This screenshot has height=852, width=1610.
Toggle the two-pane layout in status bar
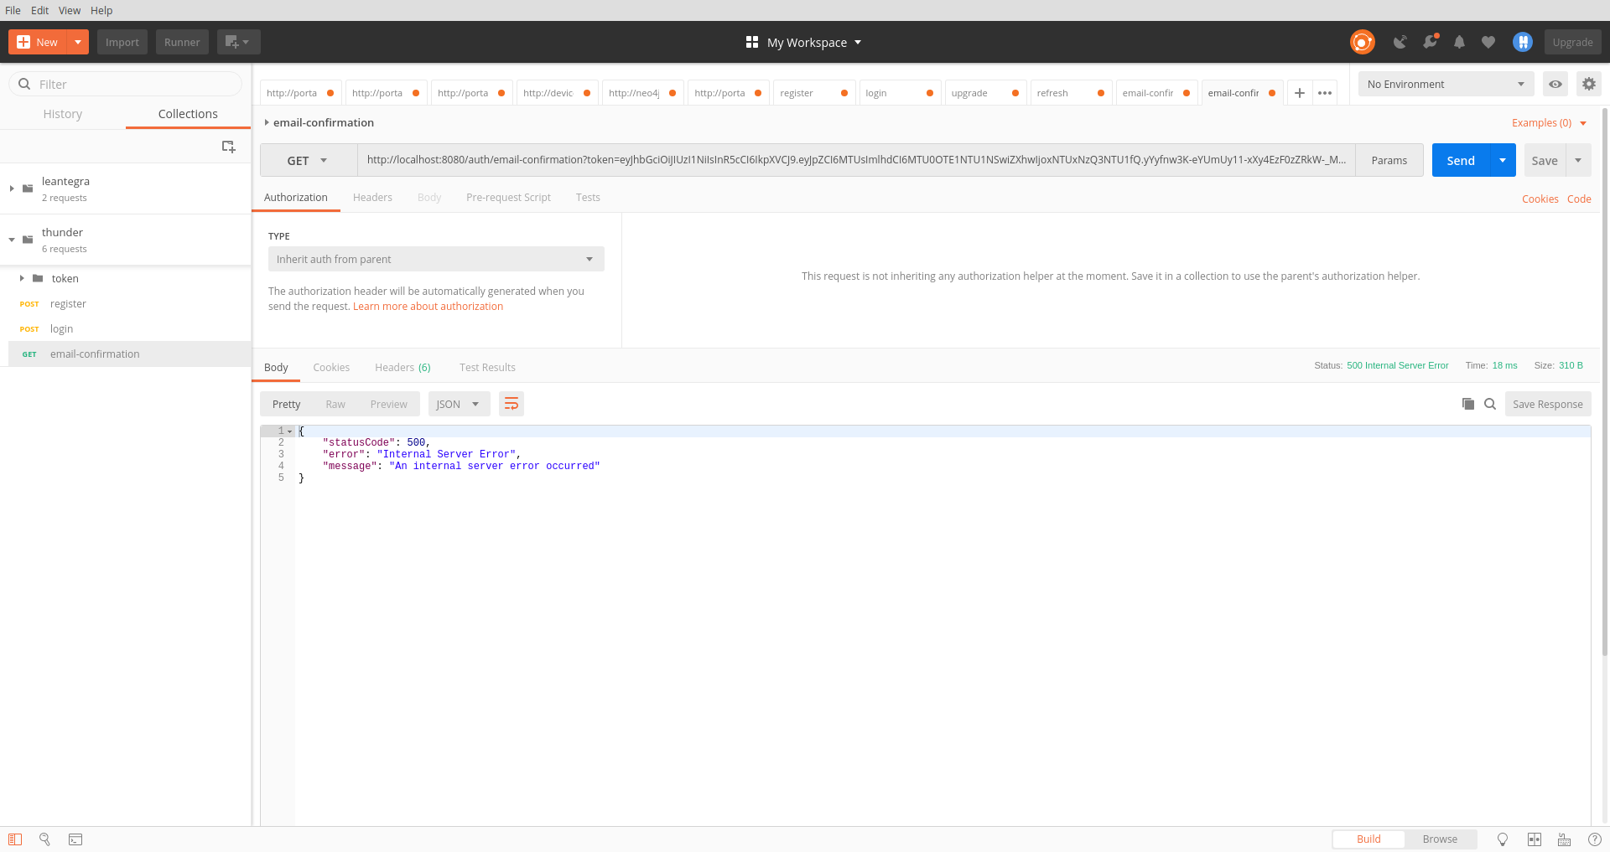[x=1535, y=839]
